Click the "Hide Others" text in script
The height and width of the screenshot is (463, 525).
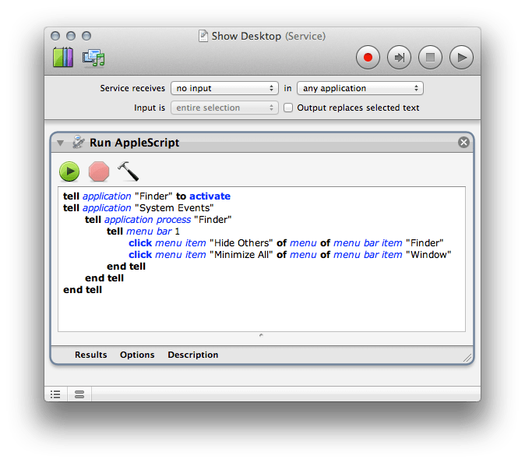point(241,243)
